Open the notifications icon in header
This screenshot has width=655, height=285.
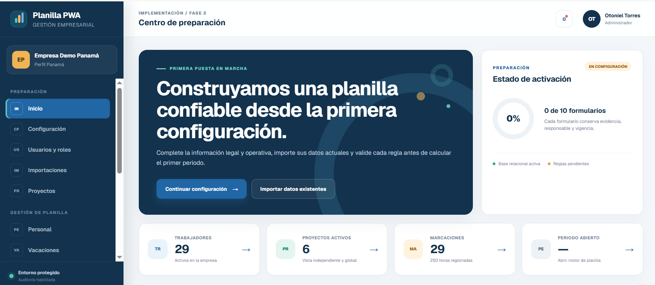coord(564,19)
